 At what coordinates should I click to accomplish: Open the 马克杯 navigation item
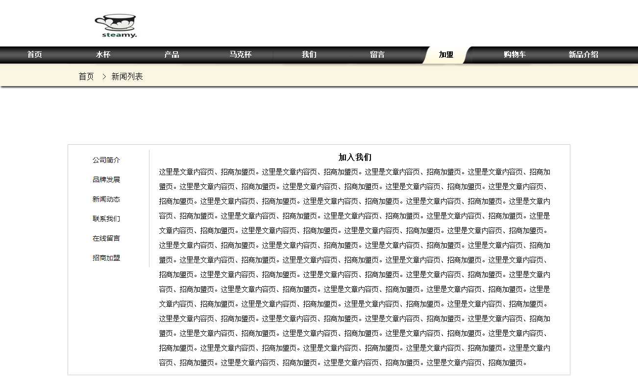tap(240, 55)
